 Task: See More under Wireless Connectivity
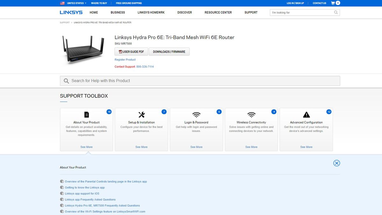coord(251,147)
